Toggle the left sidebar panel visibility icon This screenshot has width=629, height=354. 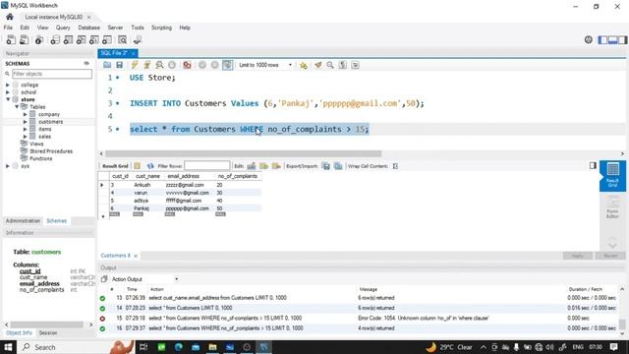tap(602, 39)
